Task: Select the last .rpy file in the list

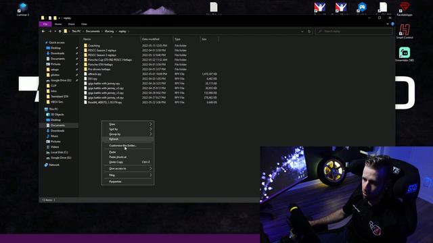Action: 105,102
